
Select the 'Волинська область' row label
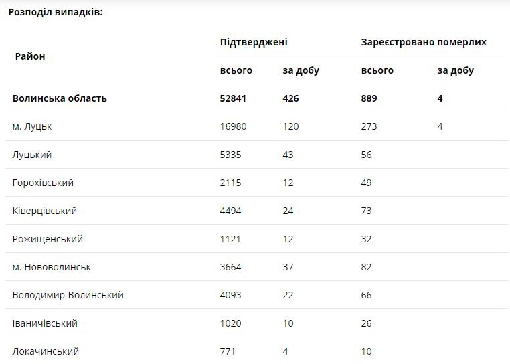(x=60, y=98)
